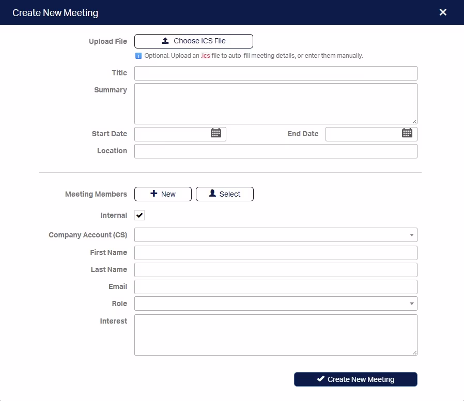
Task: Click the 'Company Account (CS)' label
Action: (x=88, y=235)
